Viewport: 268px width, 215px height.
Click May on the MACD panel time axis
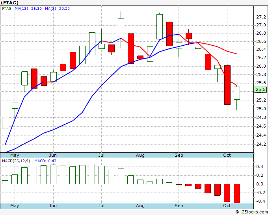click(15, 206)
